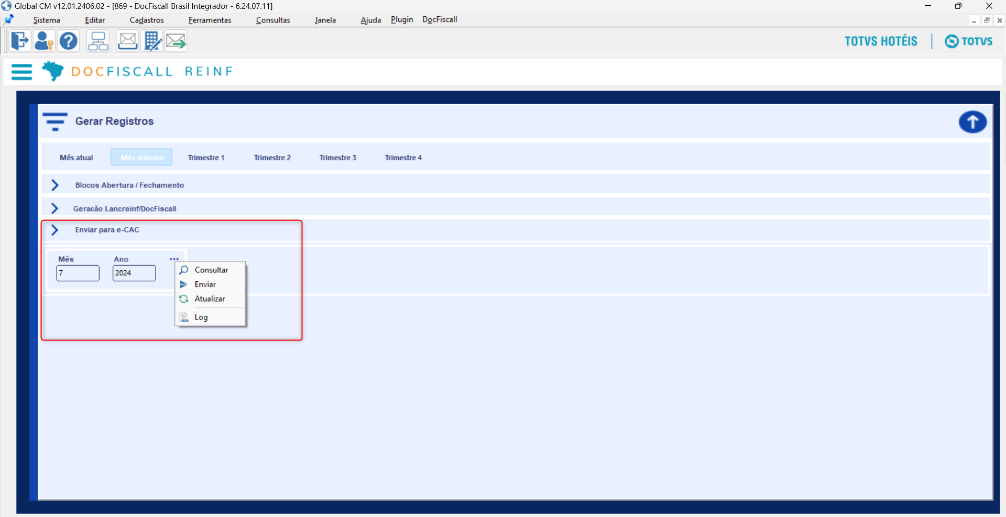Open the Ferramentas menu
The image size is (1006, 517).
click(x=210, y=20)
